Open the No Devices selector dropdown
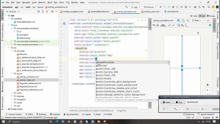Viewport: 220px width, 124px height. click(150, 7)
